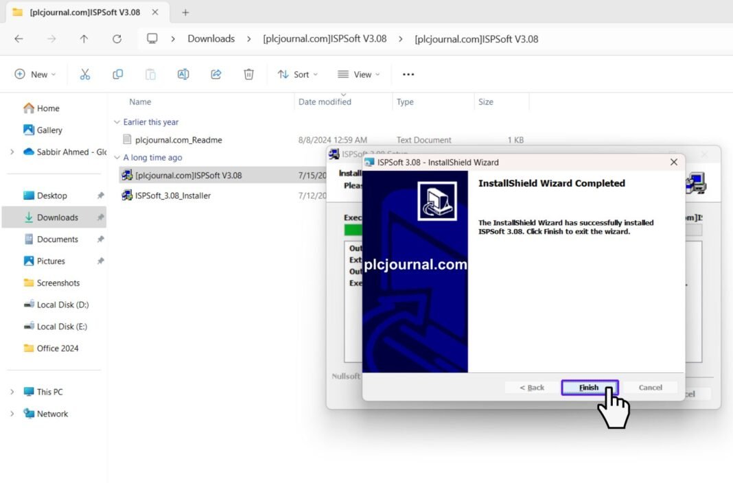Select Downloads in the breadcrumb path
This screenshot has height=483, width=733.
click(211, 39)
